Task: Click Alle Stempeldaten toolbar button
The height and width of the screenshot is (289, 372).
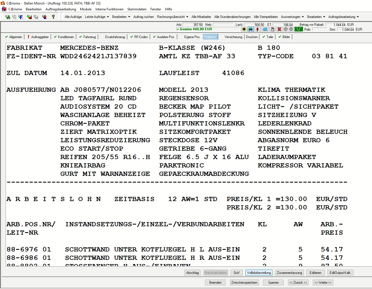Action: pos(266,17)
